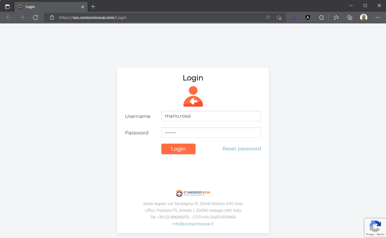Open the Reset password link
This screenshot has height=238, width=386.
(x=242, y=148)
